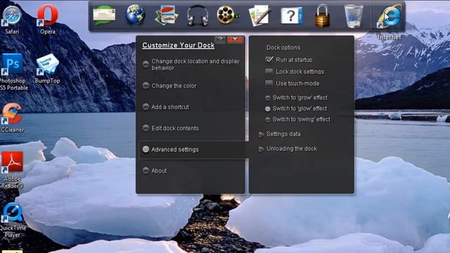The height and width of the screenshot is (253, 450).
Task: Click the padlock dock icon
Action: 322,16
